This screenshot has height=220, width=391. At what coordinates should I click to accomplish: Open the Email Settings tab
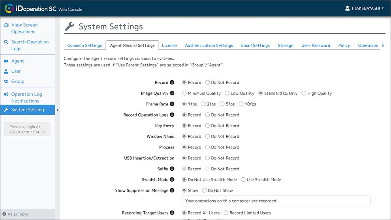pyautogui.click(x=256, y=45)
